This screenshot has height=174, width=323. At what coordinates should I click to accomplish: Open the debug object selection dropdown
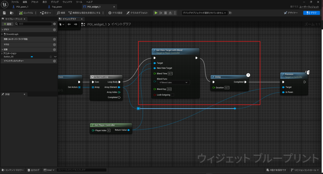click(204, 13)
